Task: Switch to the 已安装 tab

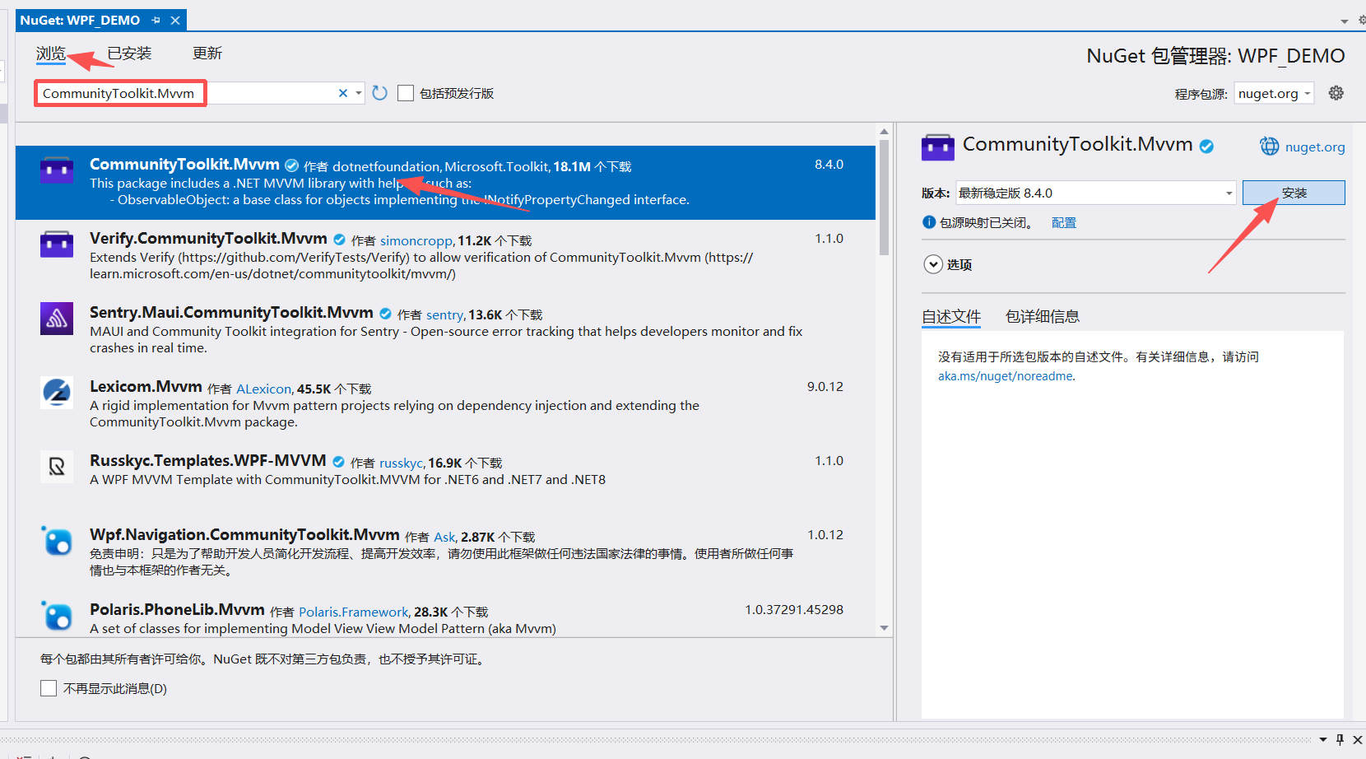Action: pos(129,54)
